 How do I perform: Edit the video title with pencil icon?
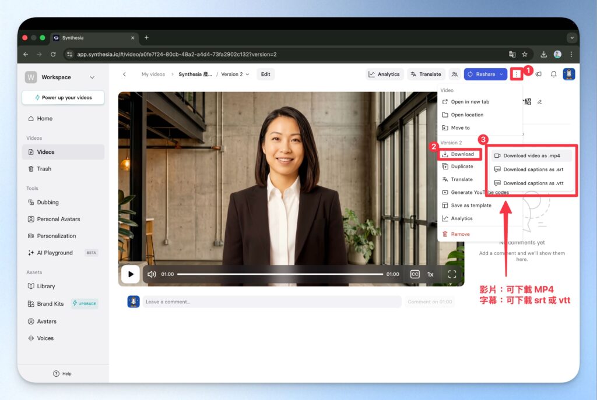click(x=540, y=101)
